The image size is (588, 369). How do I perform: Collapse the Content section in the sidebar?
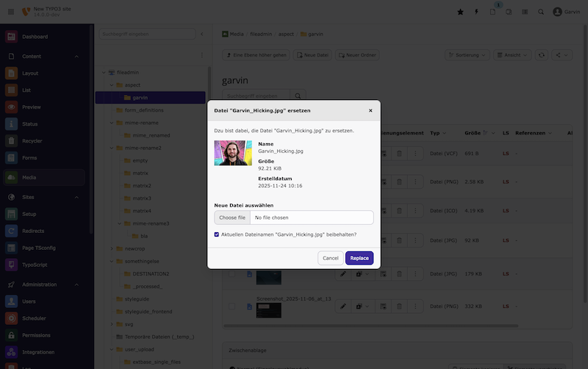point(76,56)
